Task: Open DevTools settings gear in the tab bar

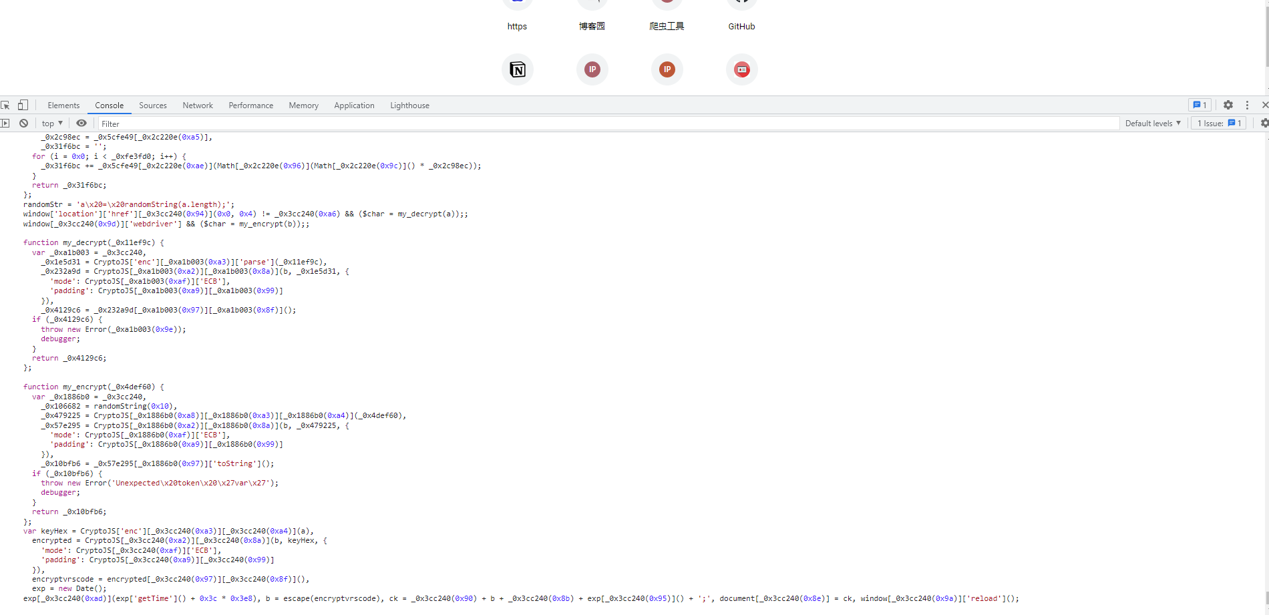Action: click(x=1228, y=105)
